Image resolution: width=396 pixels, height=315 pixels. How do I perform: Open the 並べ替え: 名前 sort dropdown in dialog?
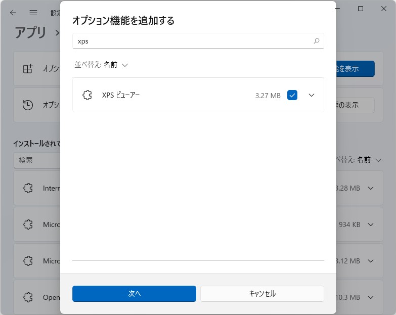101,65
